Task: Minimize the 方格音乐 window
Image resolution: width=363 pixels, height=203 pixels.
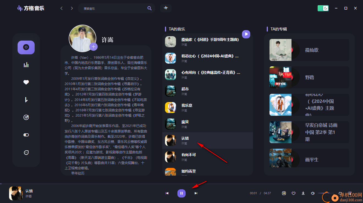Action: click(x=336, y=8)
